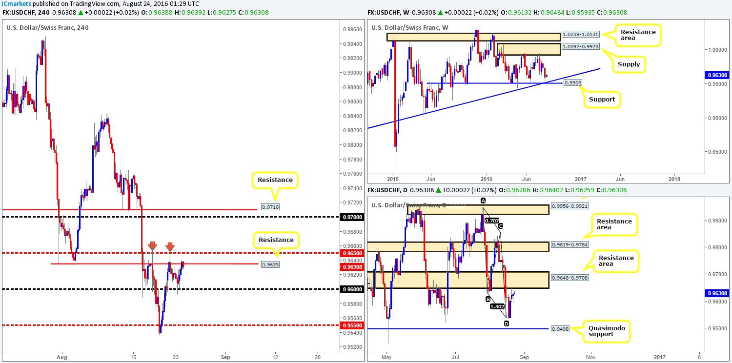Click the Resistance callout above the 0.9710 line

tap(275, 180)
